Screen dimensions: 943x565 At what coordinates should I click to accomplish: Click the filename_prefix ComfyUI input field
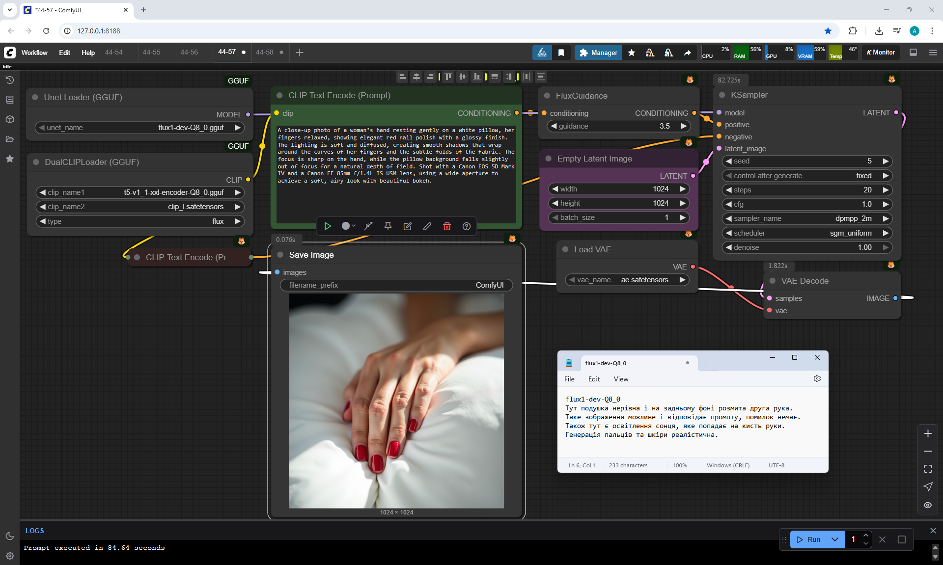click(x=396, y=285)
